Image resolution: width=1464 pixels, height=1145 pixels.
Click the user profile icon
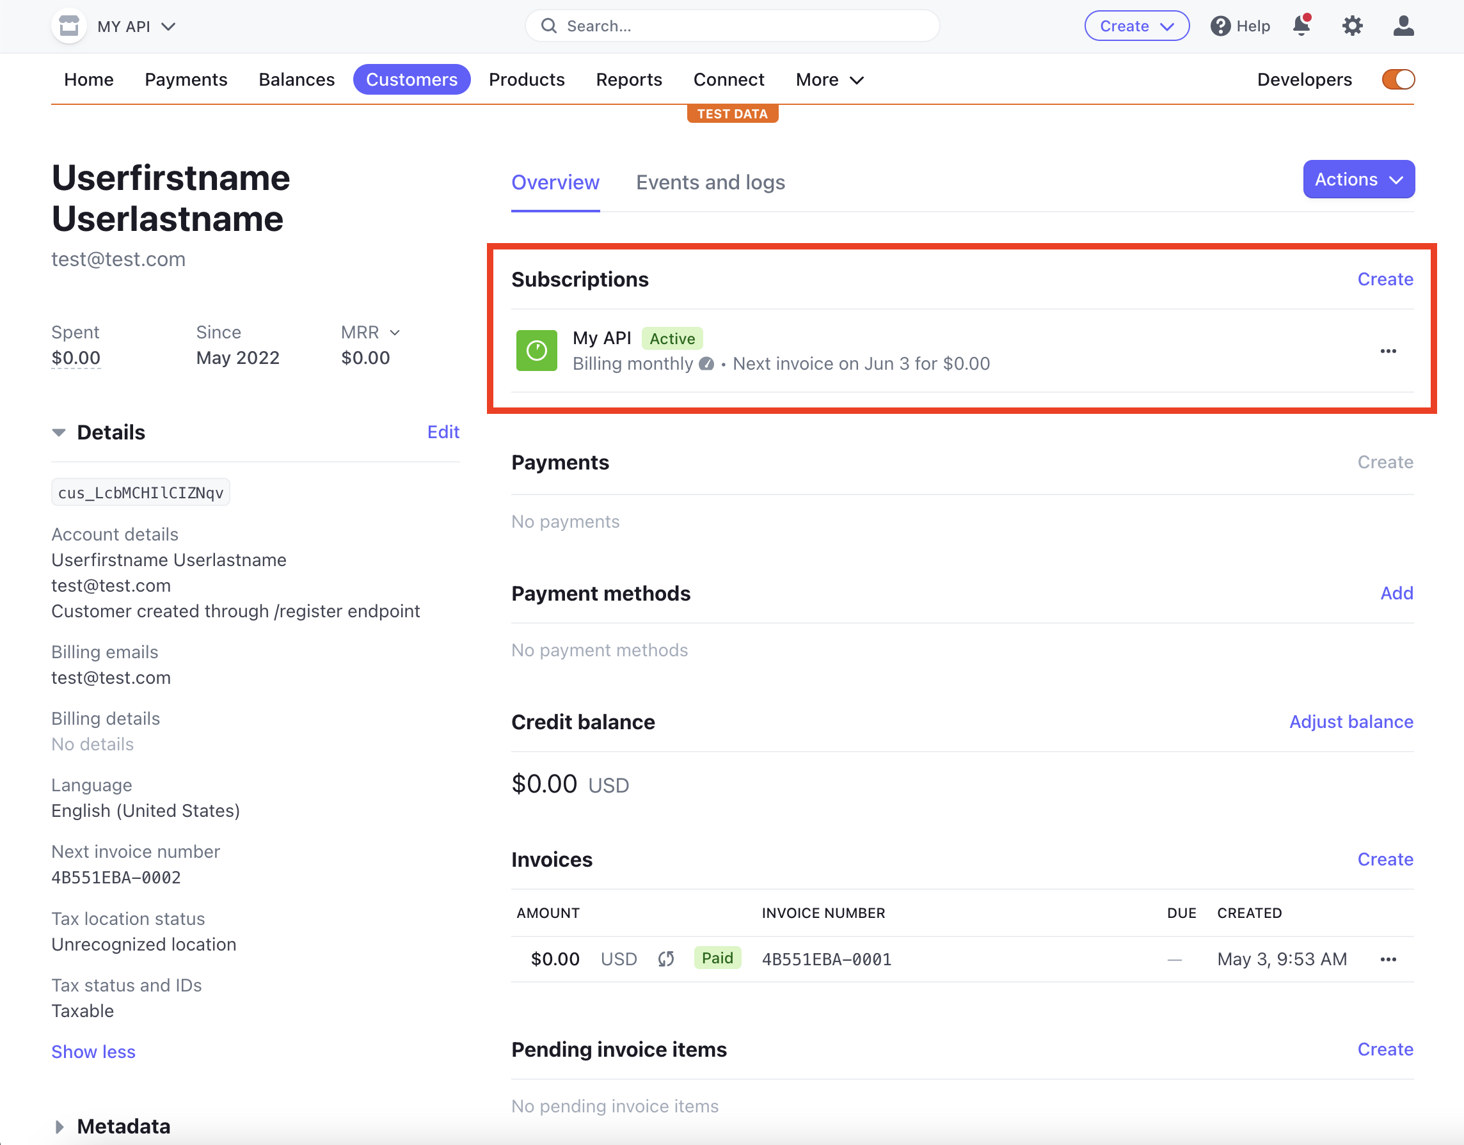click(1403, 26)
